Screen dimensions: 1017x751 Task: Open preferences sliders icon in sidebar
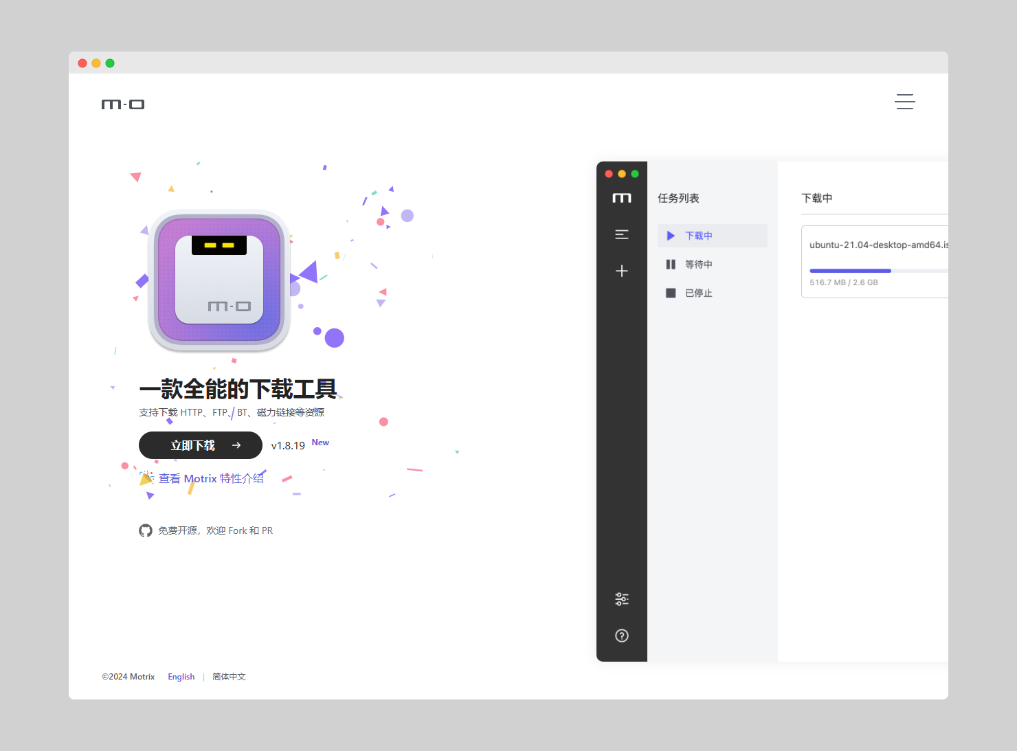(x=621, y=599)
